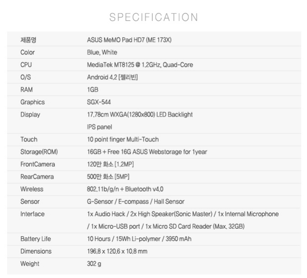
Task: Click the RAM 1GB value
Action: (x=92, y=90)
